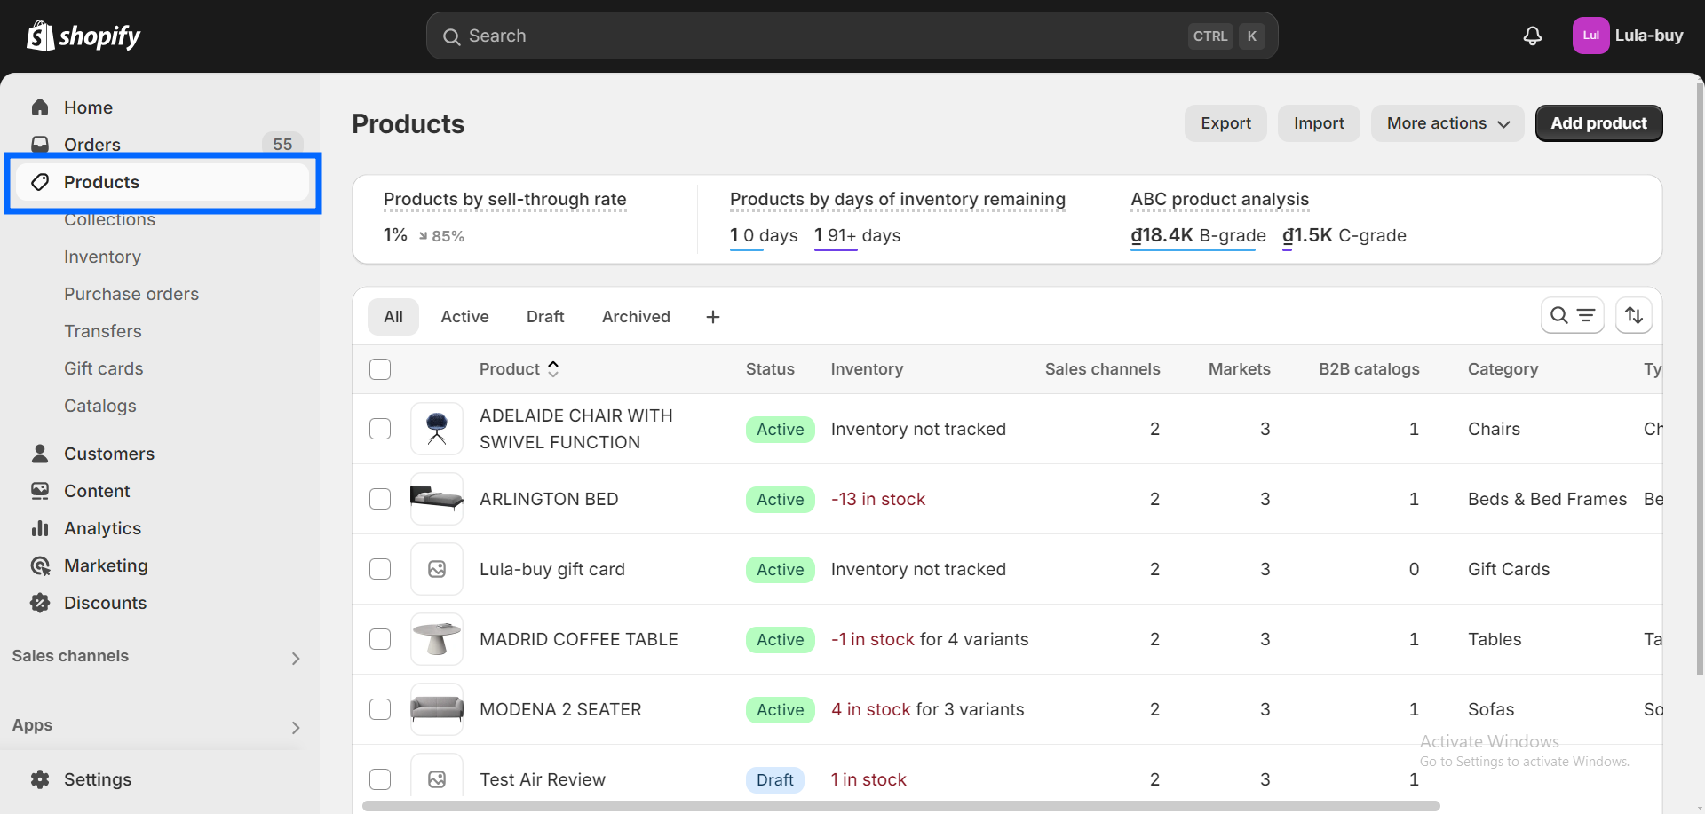
Task: Check the Arlington Bed row checkbox
Action: coord(380,499)
